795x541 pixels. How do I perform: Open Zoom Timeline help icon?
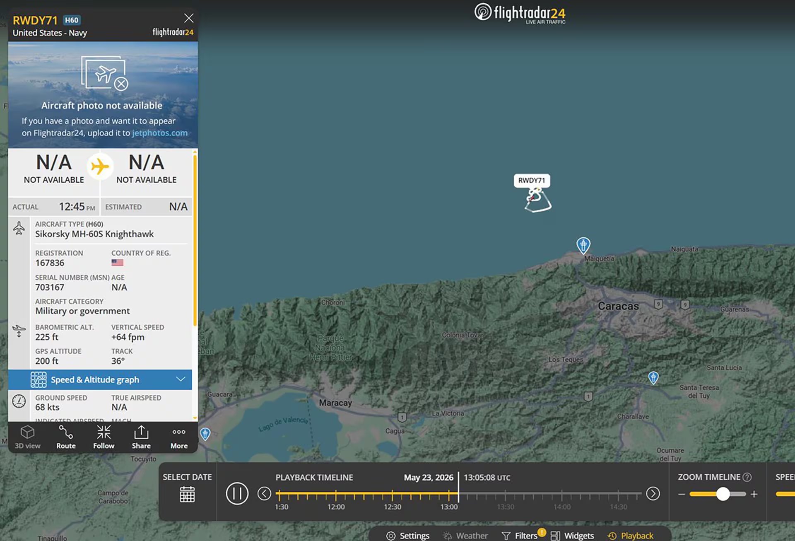click(x=747, y=477)
